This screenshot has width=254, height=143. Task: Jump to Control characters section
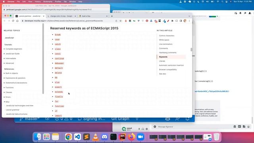pos(167,35)
